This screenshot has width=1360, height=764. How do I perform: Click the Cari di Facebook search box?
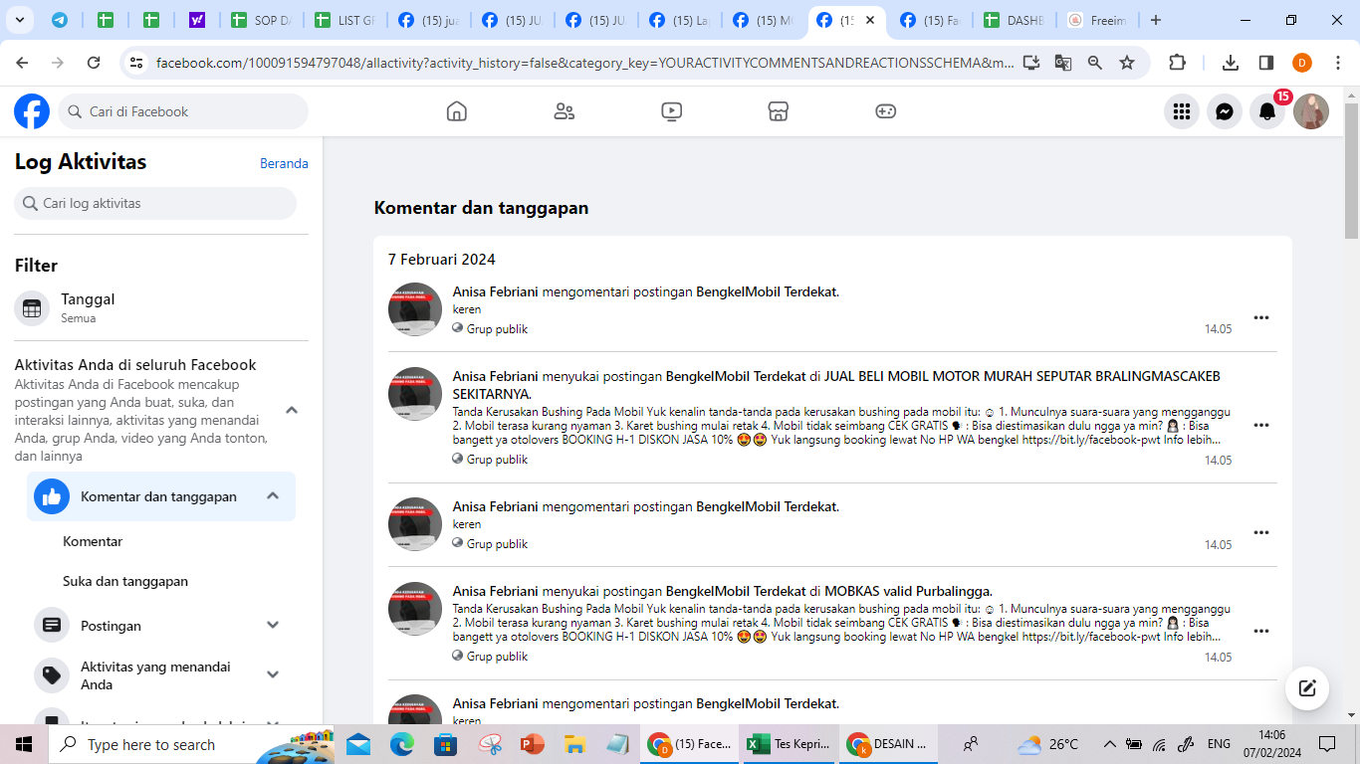[x=183, y=111]
